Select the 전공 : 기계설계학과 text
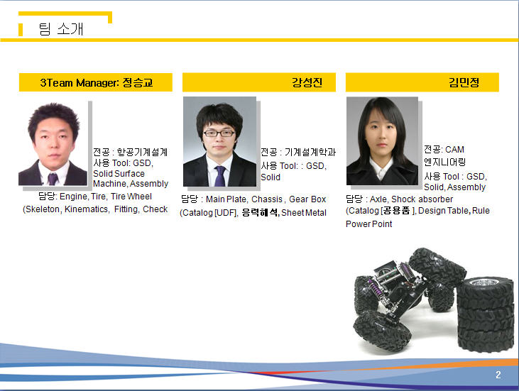 (x=297, y=152)
